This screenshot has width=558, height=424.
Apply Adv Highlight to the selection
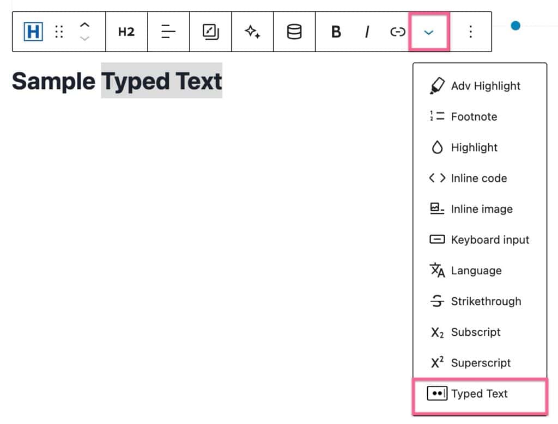486,85
